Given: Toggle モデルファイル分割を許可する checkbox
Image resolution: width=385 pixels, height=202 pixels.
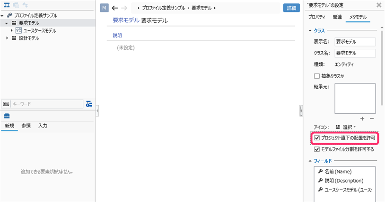Looking at the screenshot, I should (x=317, y=149).
